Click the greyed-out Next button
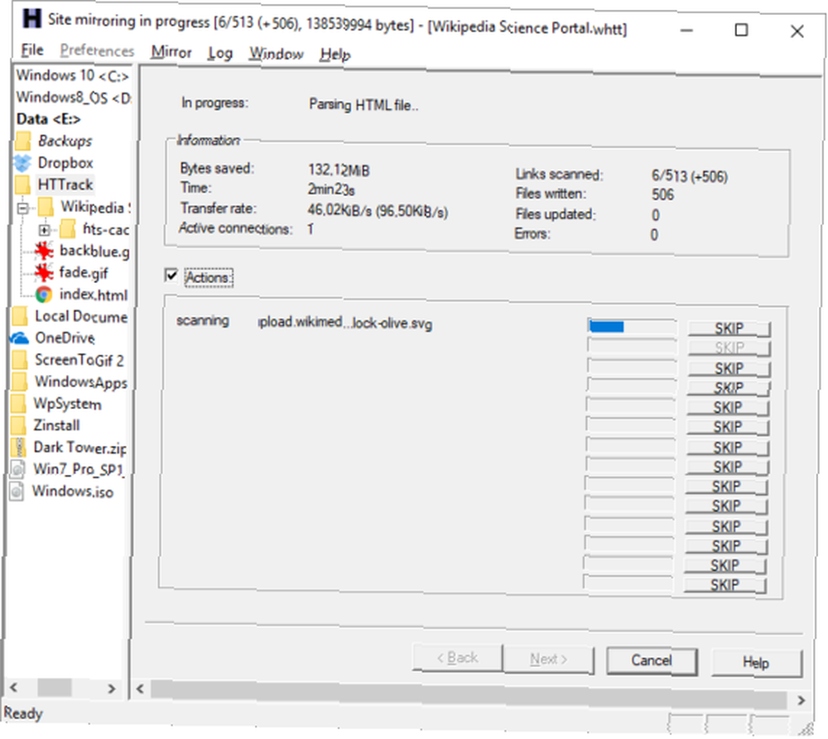The image size is (828, 739). click(549, 660)
